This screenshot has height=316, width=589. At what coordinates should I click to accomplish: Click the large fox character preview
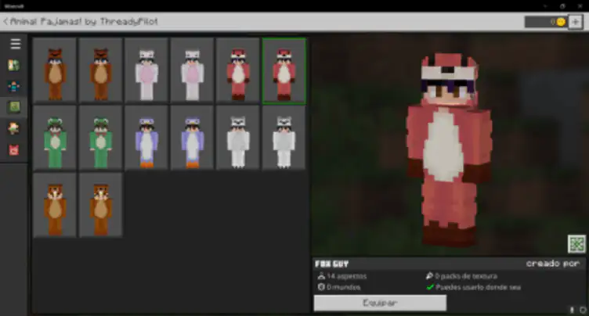[x=449, y=150]
